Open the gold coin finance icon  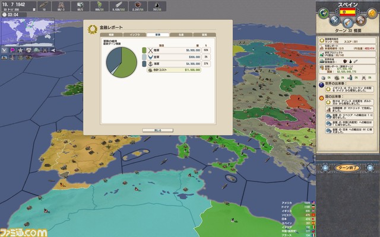pos(372,13)
